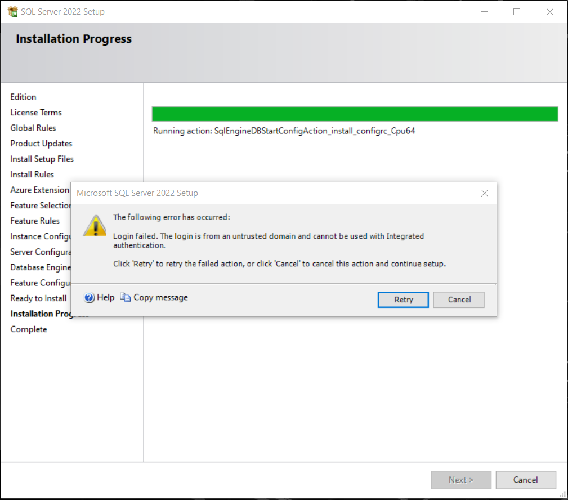The image size is (568, 500).
Task: Select the Edition step in sidebar
Action: click(23, 97)
